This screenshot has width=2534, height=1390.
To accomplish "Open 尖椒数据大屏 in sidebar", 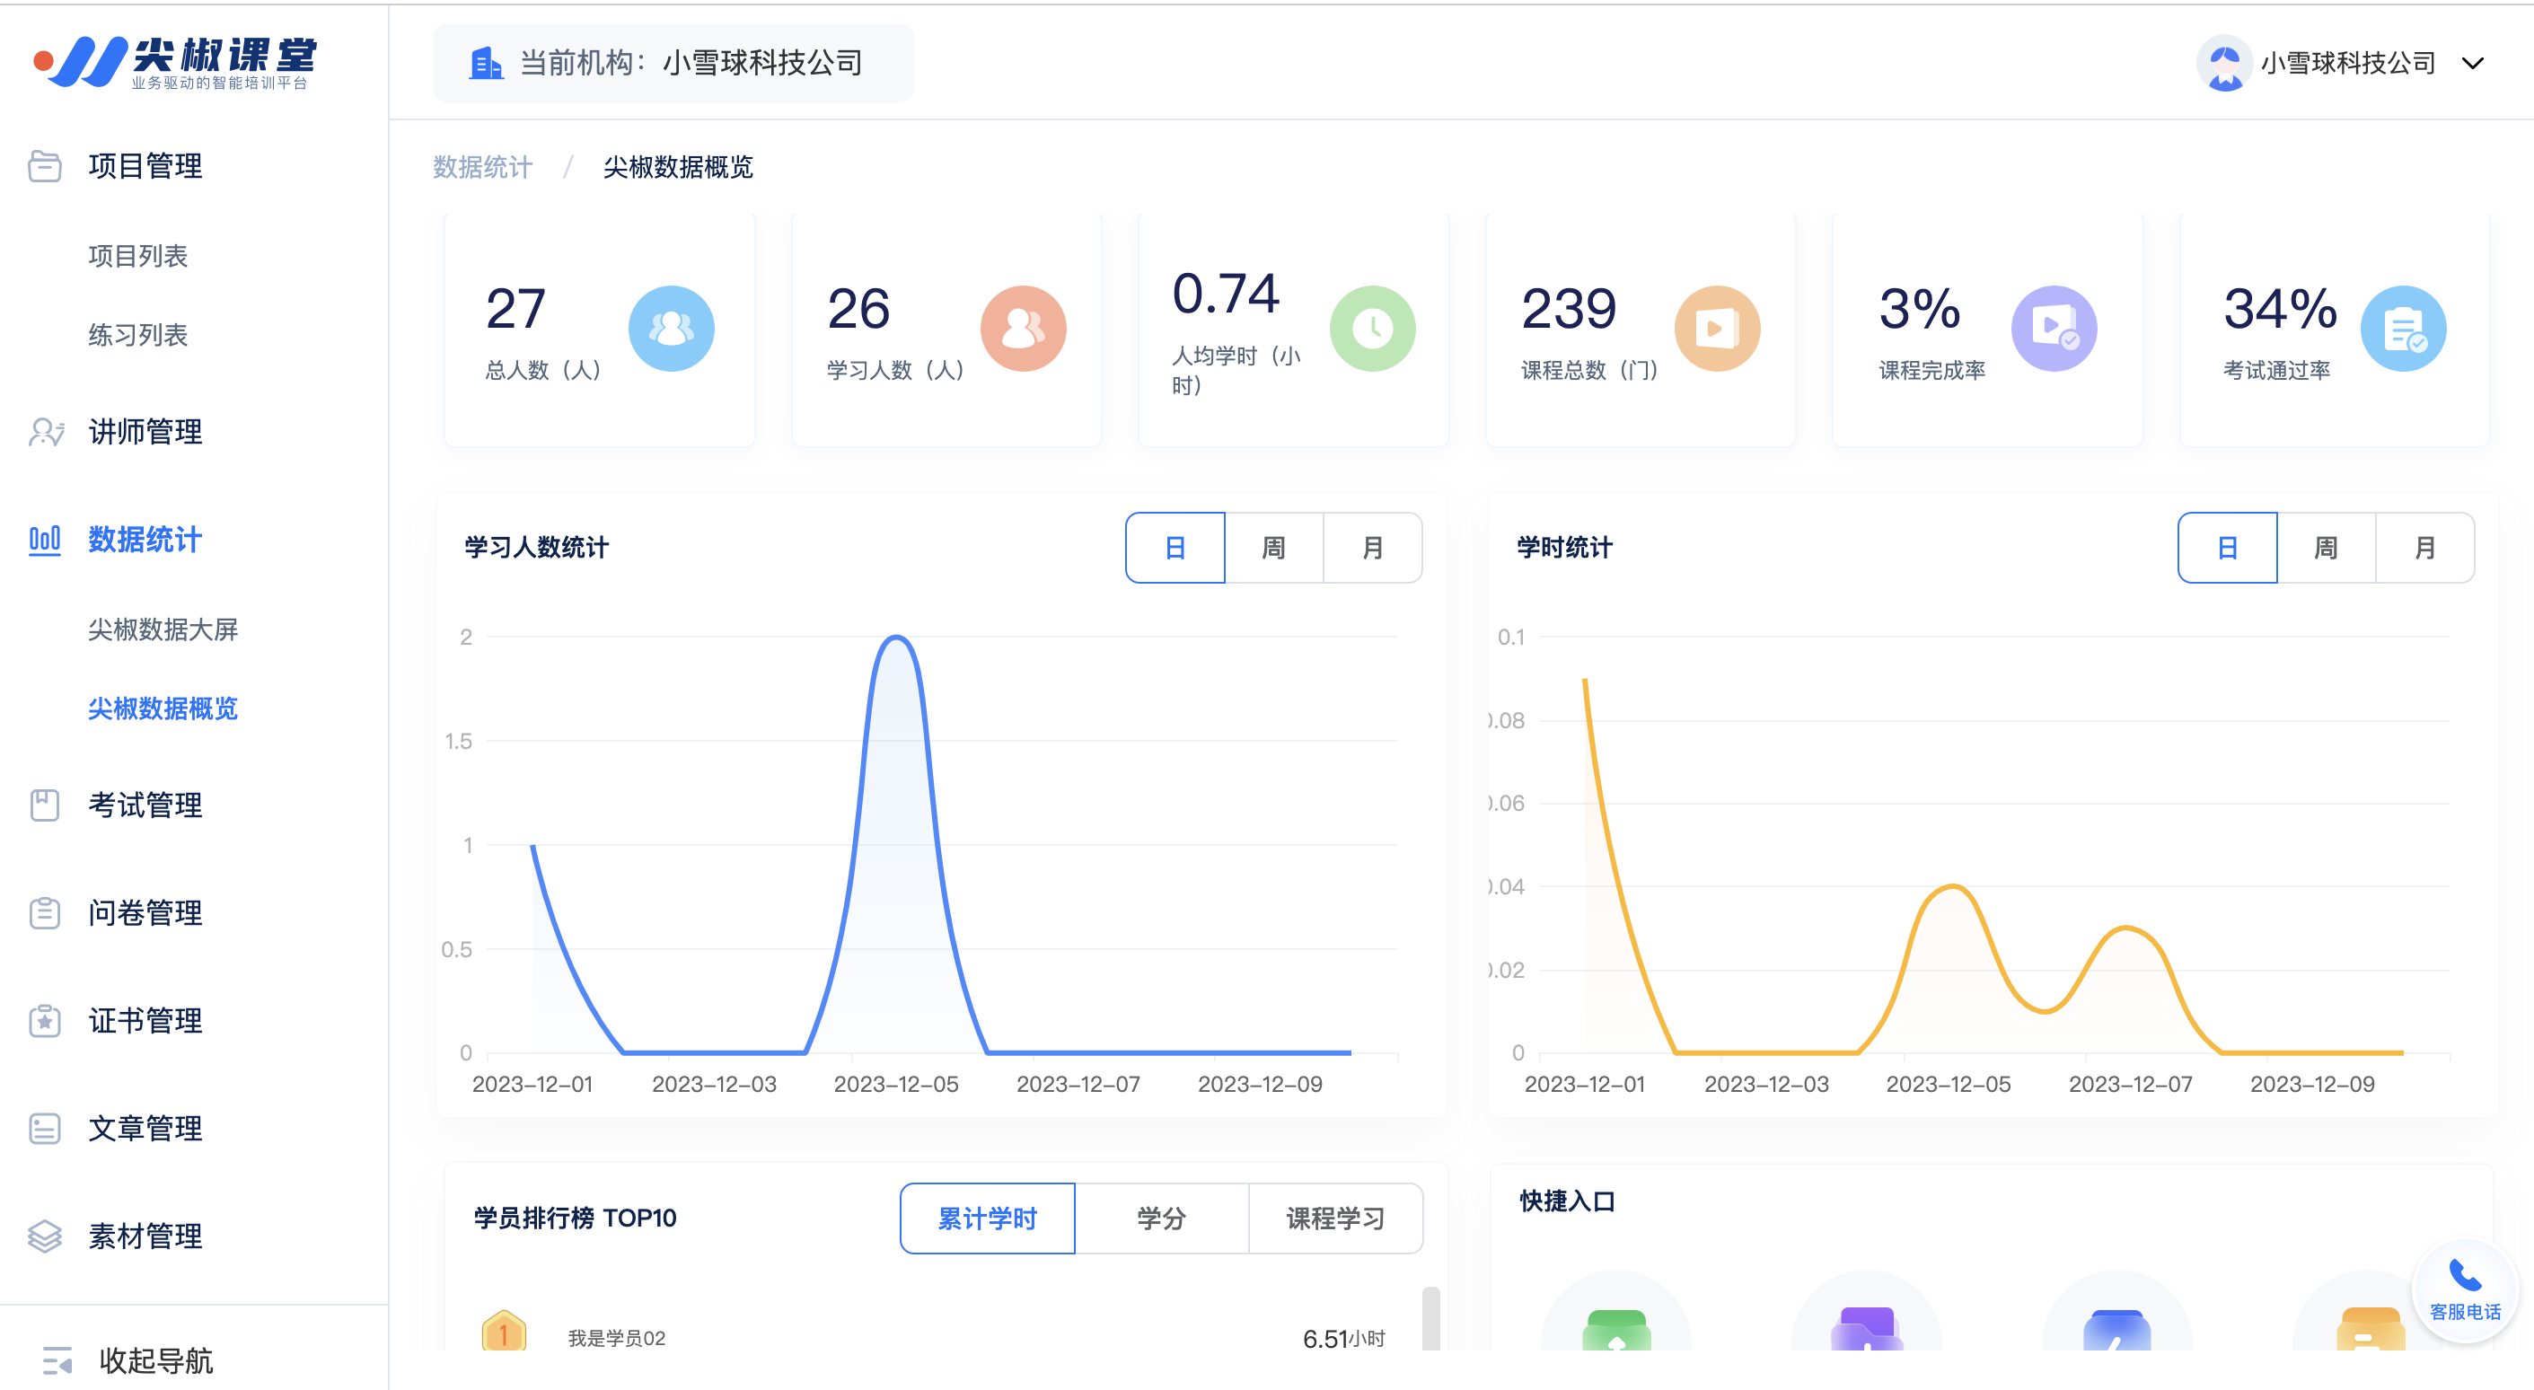I will 163,629.
